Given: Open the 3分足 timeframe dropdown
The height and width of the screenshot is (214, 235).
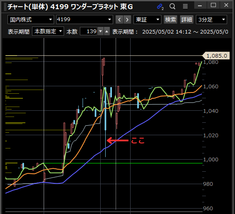Looking at the screenshot, I should 211,19.
